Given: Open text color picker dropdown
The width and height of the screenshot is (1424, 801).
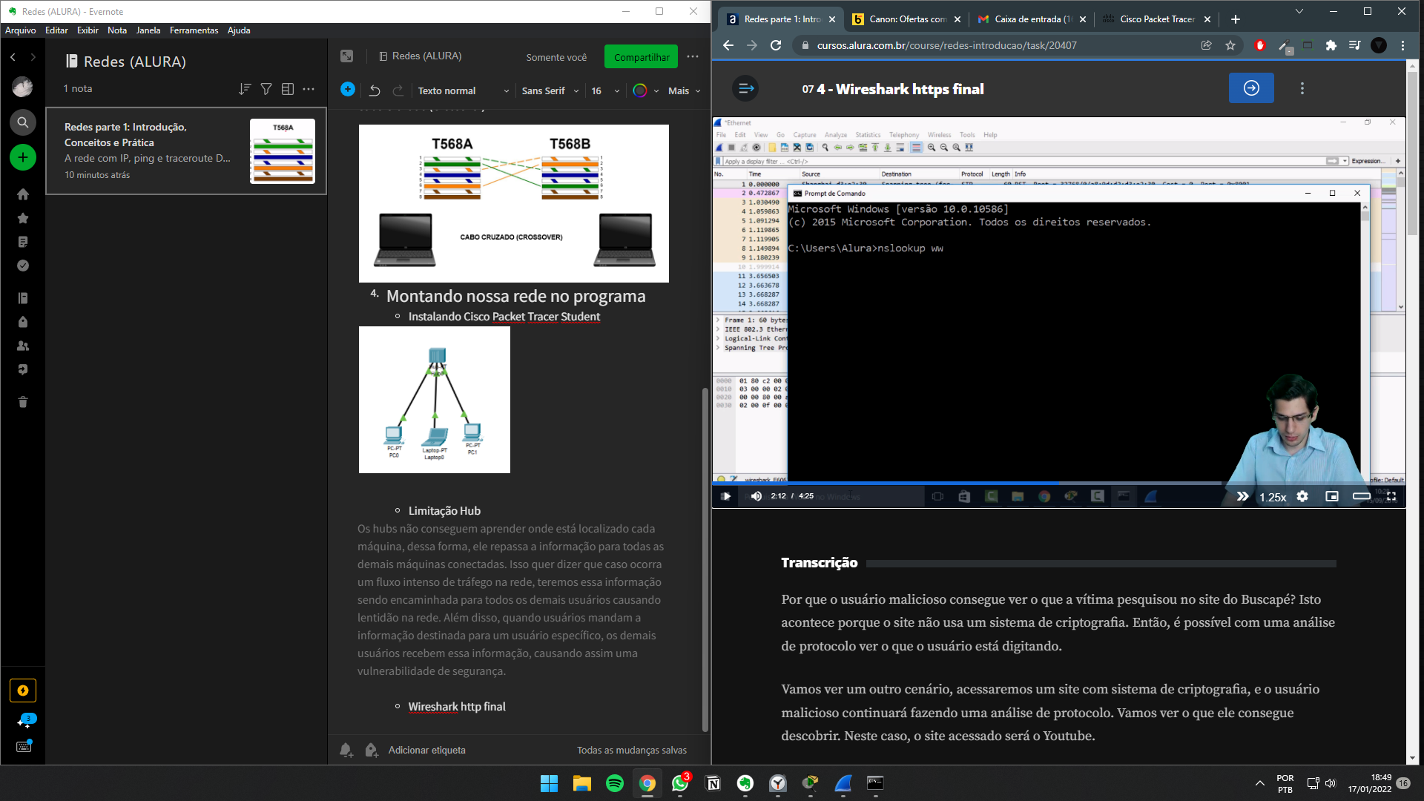Looking at the screenshot, I should (x=646, y=90).
